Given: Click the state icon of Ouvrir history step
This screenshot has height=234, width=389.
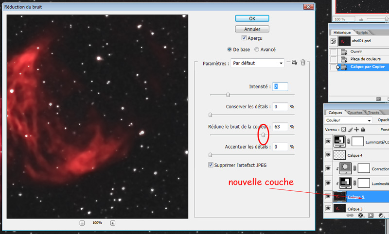Looking at the screenshot, I should pyautogui.click(x=344, y=52).
